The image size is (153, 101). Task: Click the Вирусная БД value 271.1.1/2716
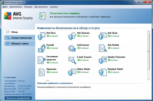(x=24, y=89)
